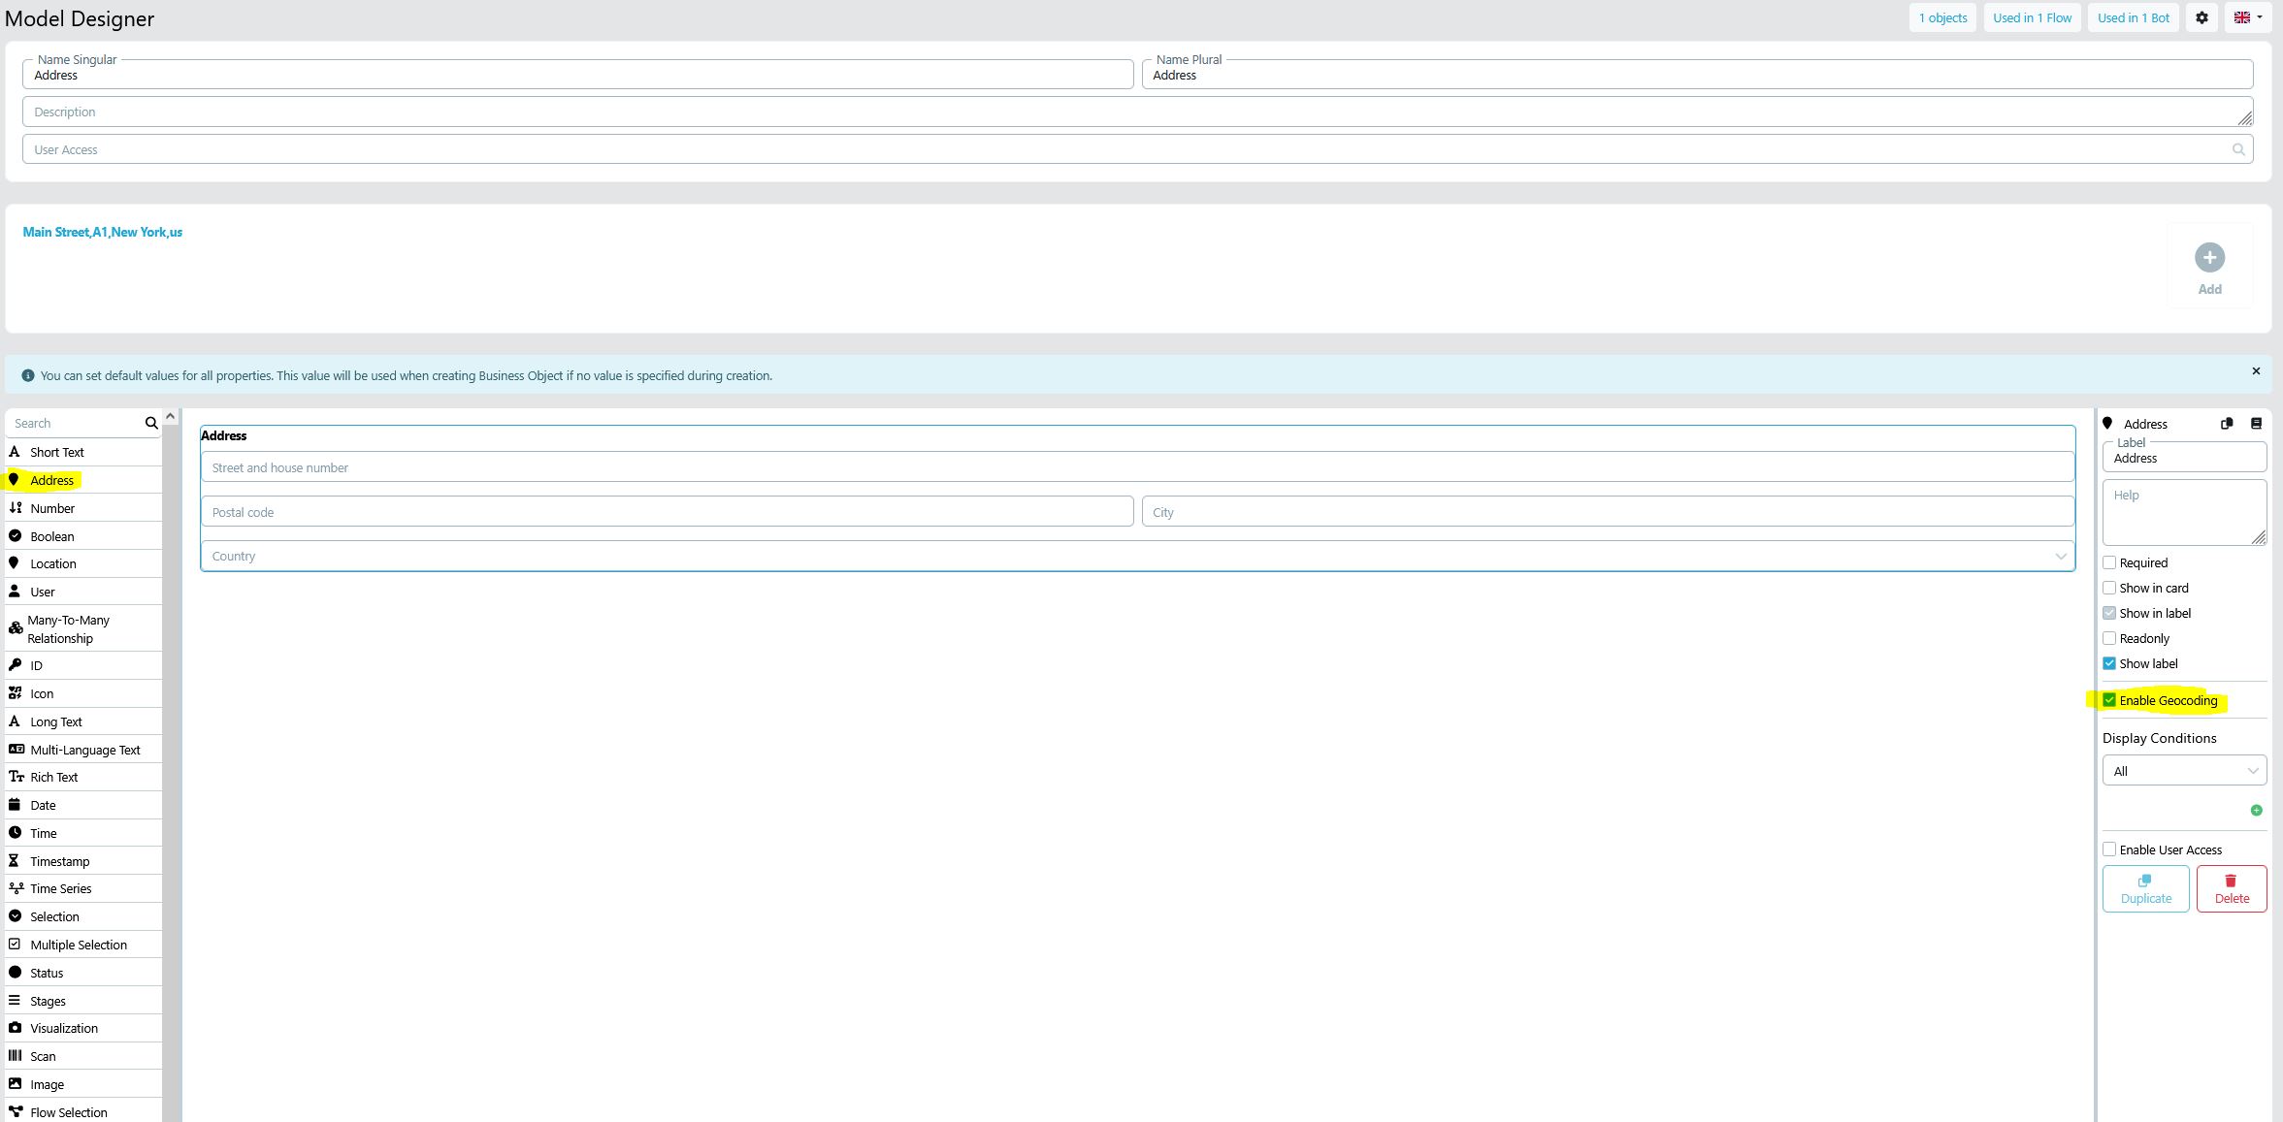This screenshot has height=1122, width=2283.
Task: Open the Country dropdown in the form
Action: click(x=2059, y=556)
